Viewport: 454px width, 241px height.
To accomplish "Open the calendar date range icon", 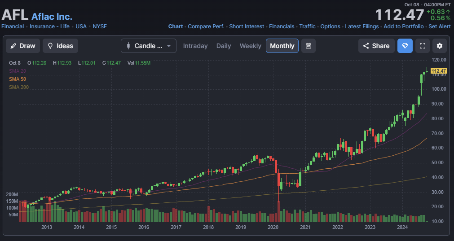I will 309,46.
